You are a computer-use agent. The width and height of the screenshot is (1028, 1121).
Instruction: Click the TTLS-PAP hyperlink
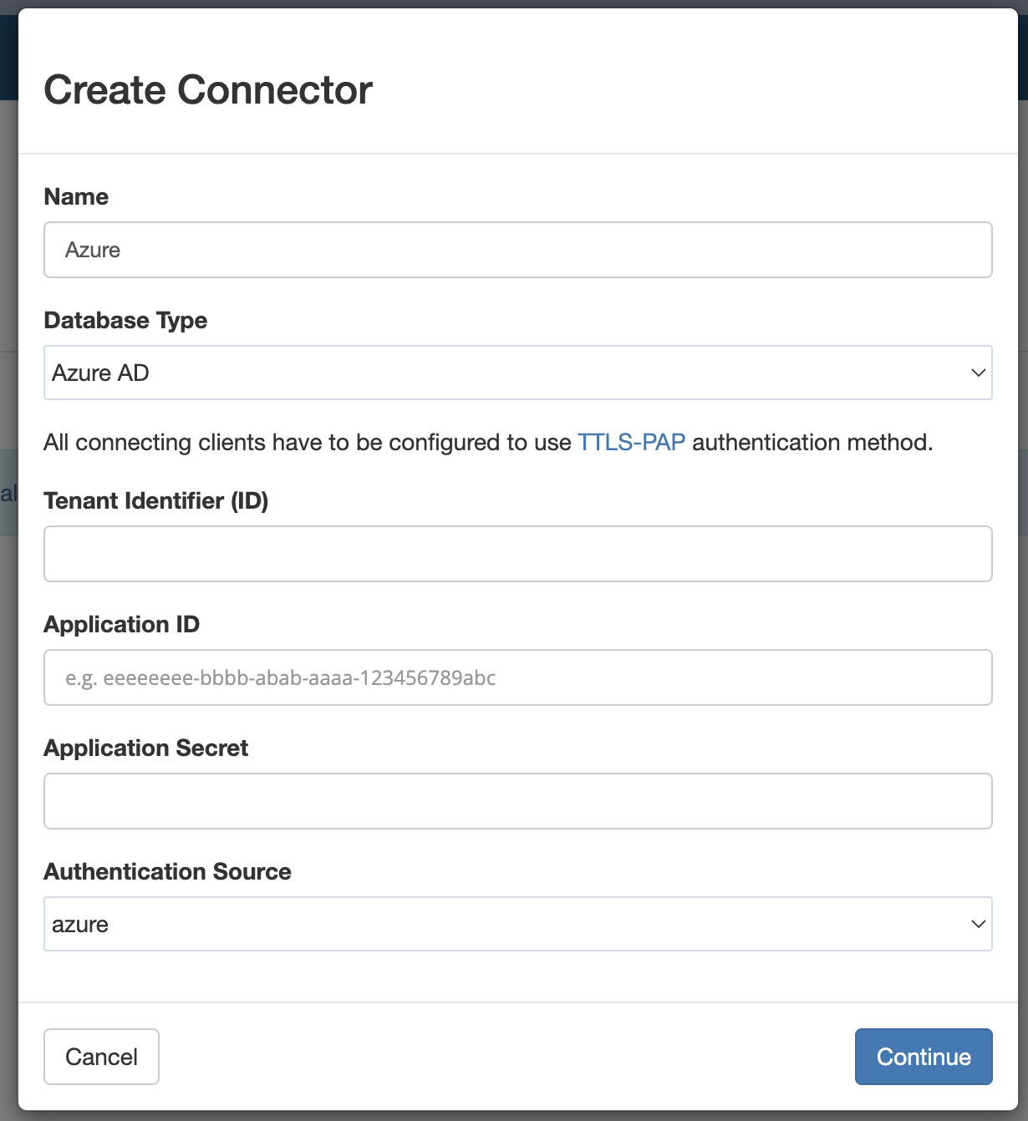[632, 443]
